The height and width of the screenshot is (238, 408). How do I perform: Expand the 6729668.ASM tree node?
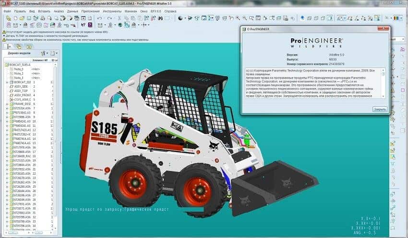point(7,152)
